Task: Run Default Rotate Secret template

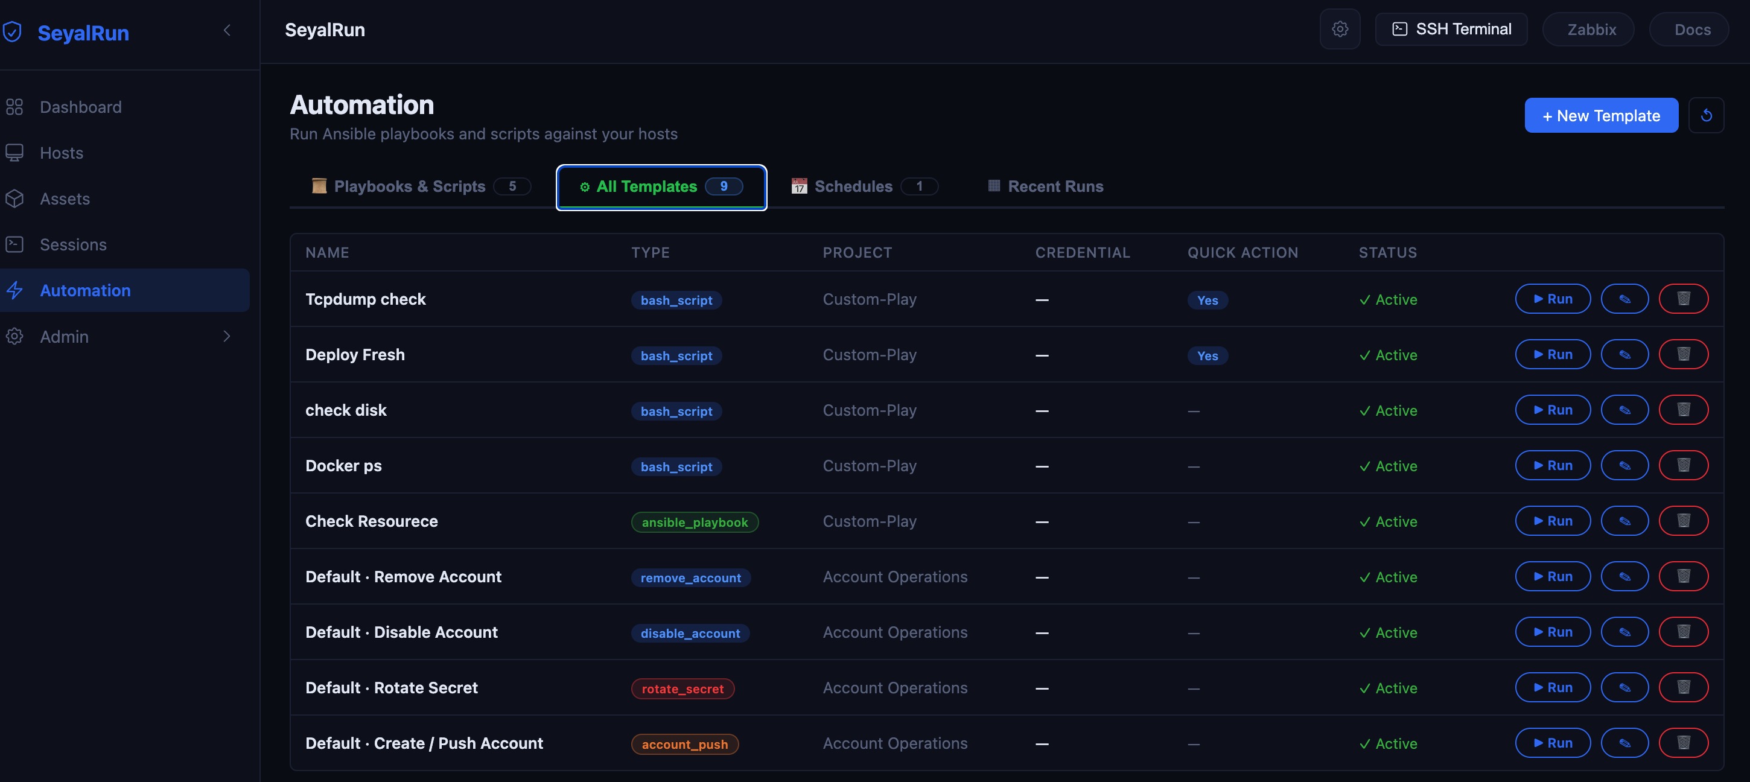Action: [1553, 687]
